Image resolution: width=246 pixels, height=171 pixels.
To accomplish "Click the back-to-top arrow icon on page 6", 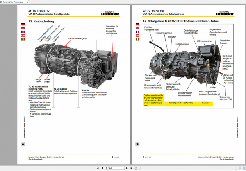I will (x=137, y=144).
